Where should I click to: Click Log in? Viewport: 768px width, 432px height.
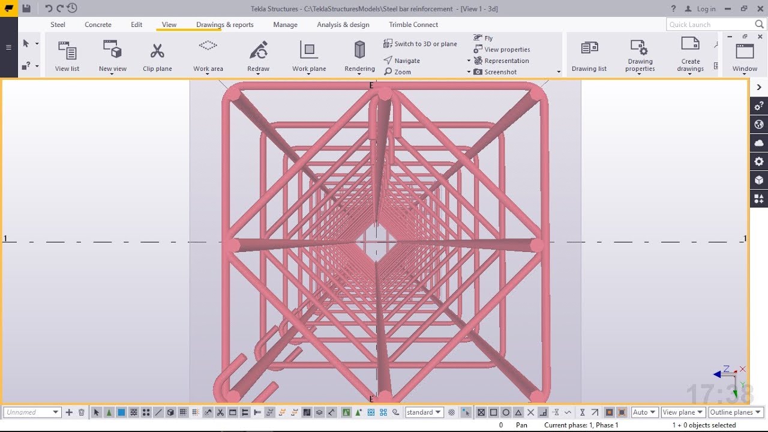click(x=706, y=9)
